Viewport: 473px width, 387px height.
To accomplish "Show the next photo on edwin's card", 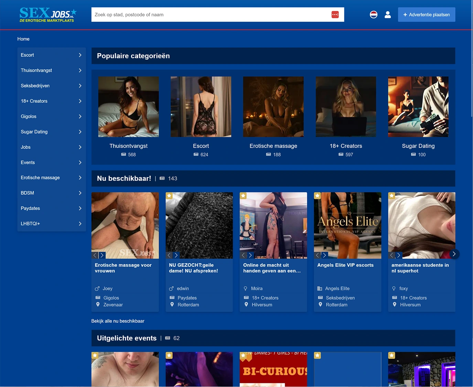I will 176,255.
